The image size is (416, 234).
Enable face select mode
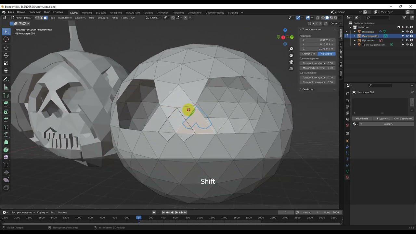tap(45, 18)
